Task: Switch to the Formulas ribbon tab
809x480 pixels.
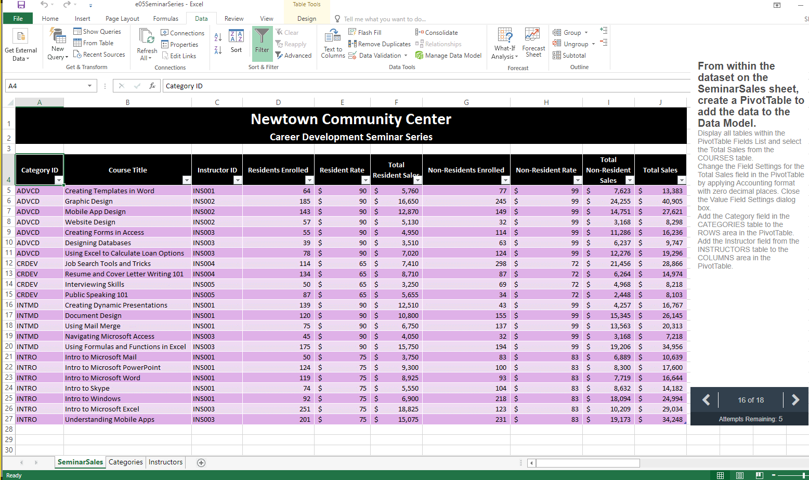Action: 165,18
